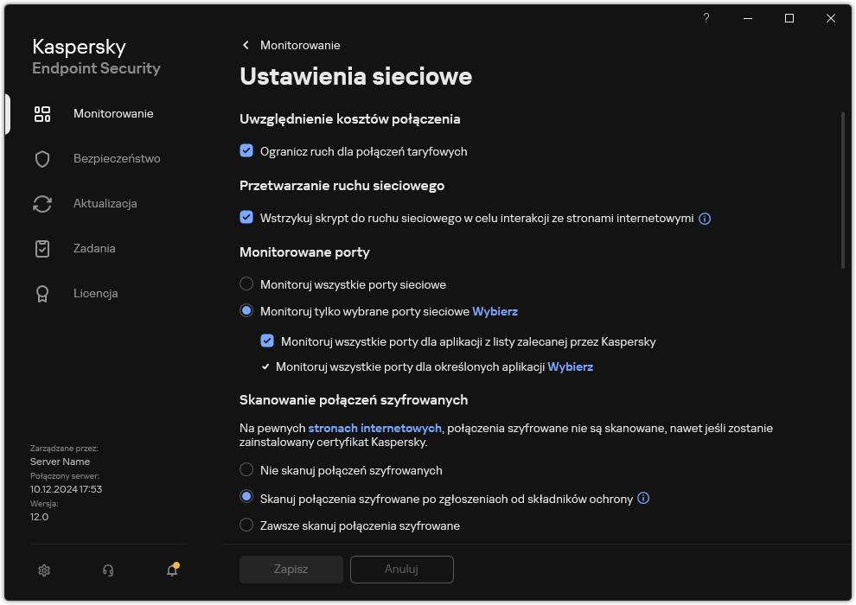The width and height of the screenshot is (856, 605).
Task: Click the stronach internetowych link
Action: click(x=377, y=428)
